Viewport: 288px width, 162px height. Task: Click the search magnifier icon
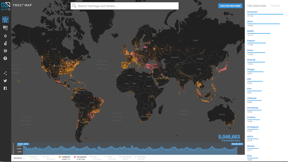coord(74,6)
